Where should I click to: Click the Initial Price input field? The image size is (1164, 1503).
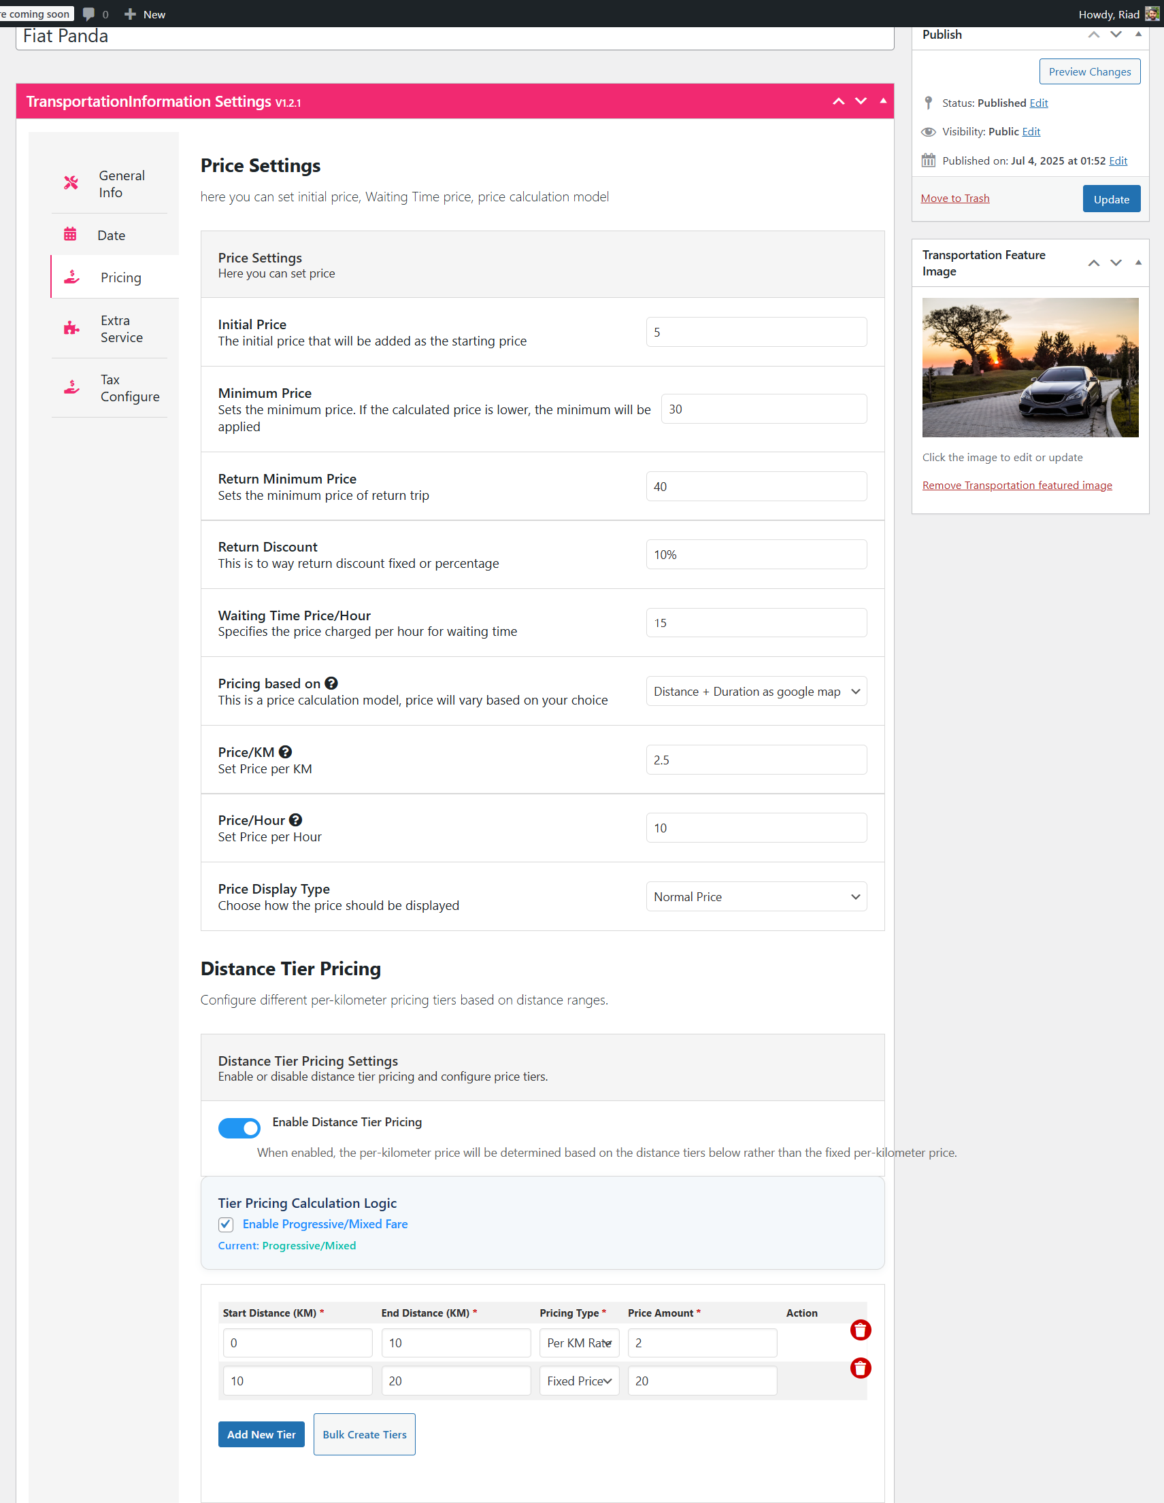[x=756, y=333]
